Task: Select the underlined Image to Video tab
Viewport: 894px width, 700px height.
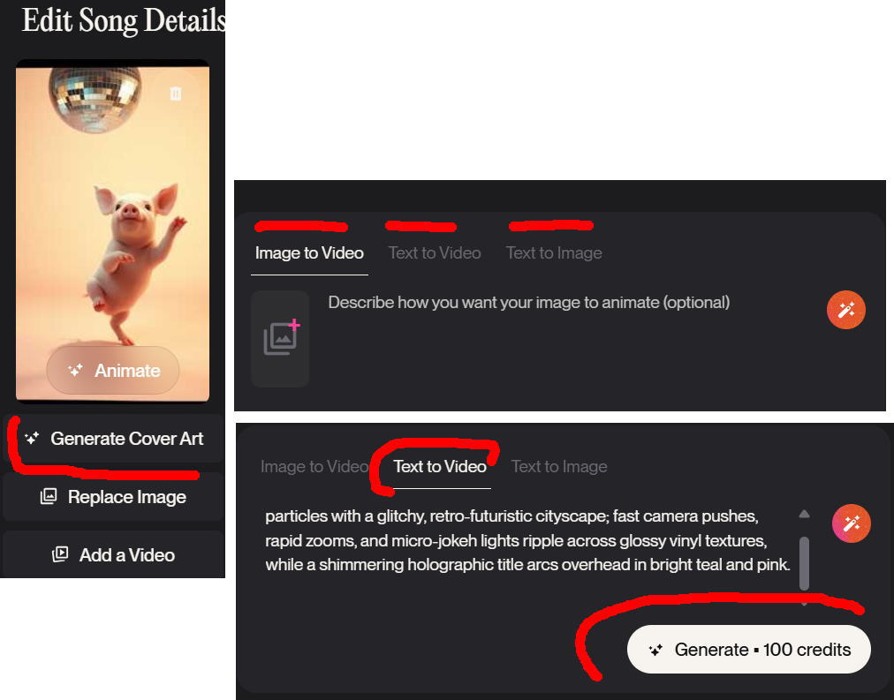Action: pos(309,253)
